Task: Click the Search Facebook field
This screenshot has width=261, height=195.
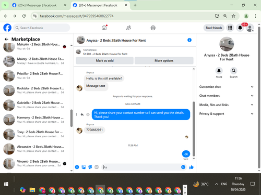Action: [42, 28]
